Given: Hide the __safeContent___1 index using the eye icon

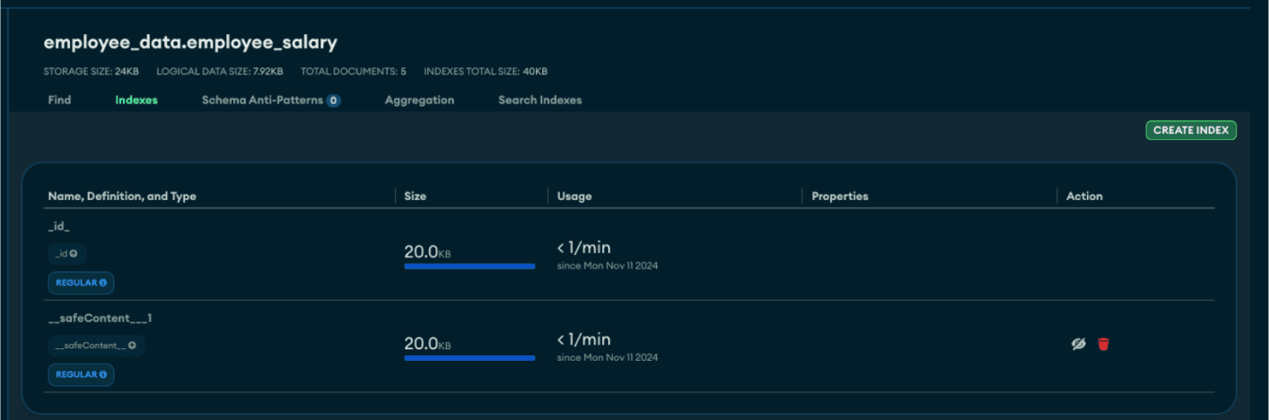Looking at the screenshot, I should [x=1079, y=344].
